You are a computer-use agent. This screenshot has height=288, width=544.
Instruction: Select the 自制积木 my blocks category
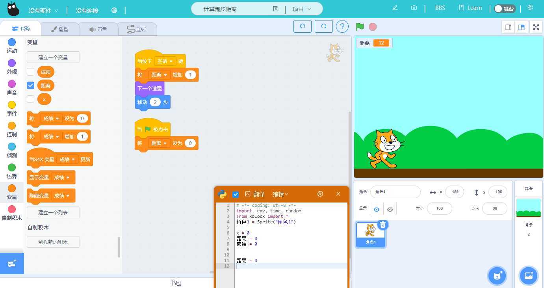12,213
